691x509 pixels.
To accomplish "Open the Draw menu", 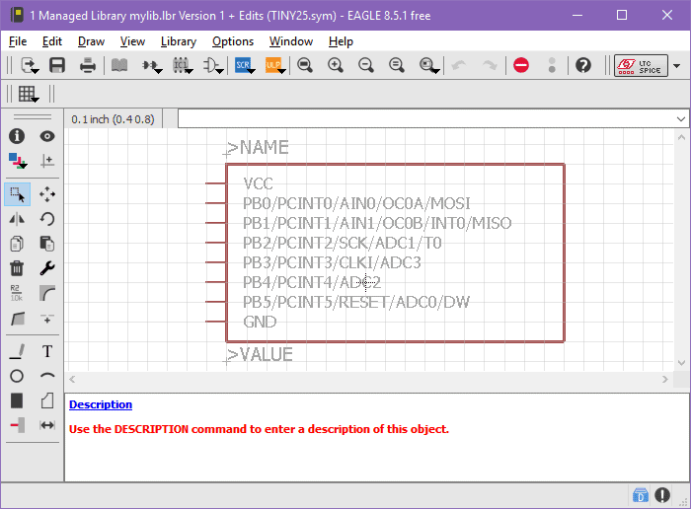I will click(91, 41).
